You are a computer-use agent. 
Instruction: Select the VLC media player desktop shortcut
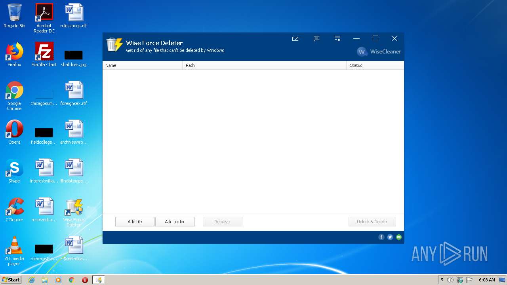coord(14,251)
